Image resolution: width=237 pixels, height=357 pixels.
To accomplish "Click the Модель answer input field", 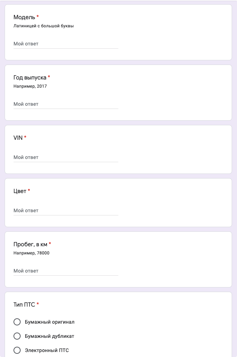I will [66, 44].
